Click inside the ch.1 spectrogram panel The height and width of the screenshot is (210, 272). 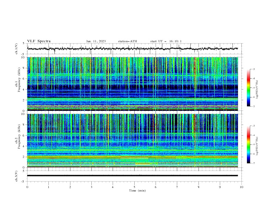click(133, 84)
